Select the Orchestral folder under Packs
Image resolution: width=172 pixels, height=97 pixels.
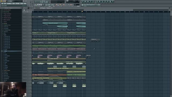tap(6, 61)
